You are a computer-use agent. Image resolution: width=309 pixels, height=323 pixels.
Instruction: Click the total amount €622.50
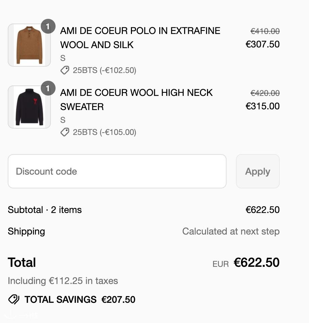coord(256,262)
